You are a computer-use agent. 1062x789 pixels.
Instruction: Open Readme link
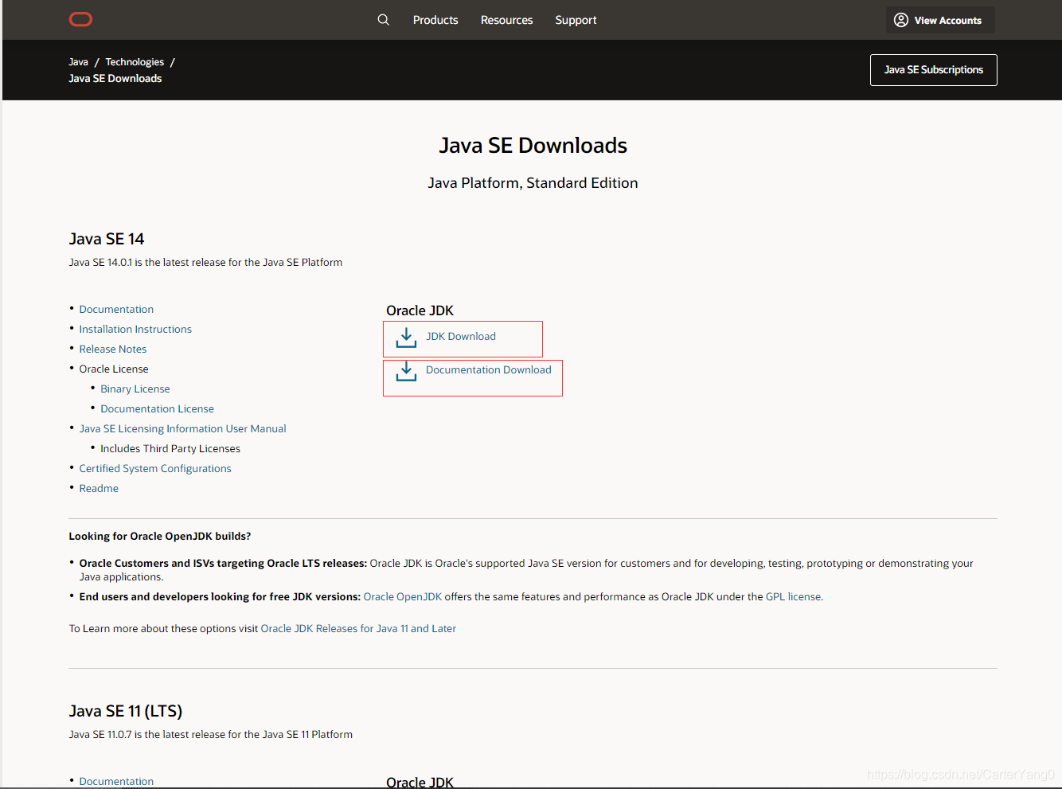(x=99, y=488)
